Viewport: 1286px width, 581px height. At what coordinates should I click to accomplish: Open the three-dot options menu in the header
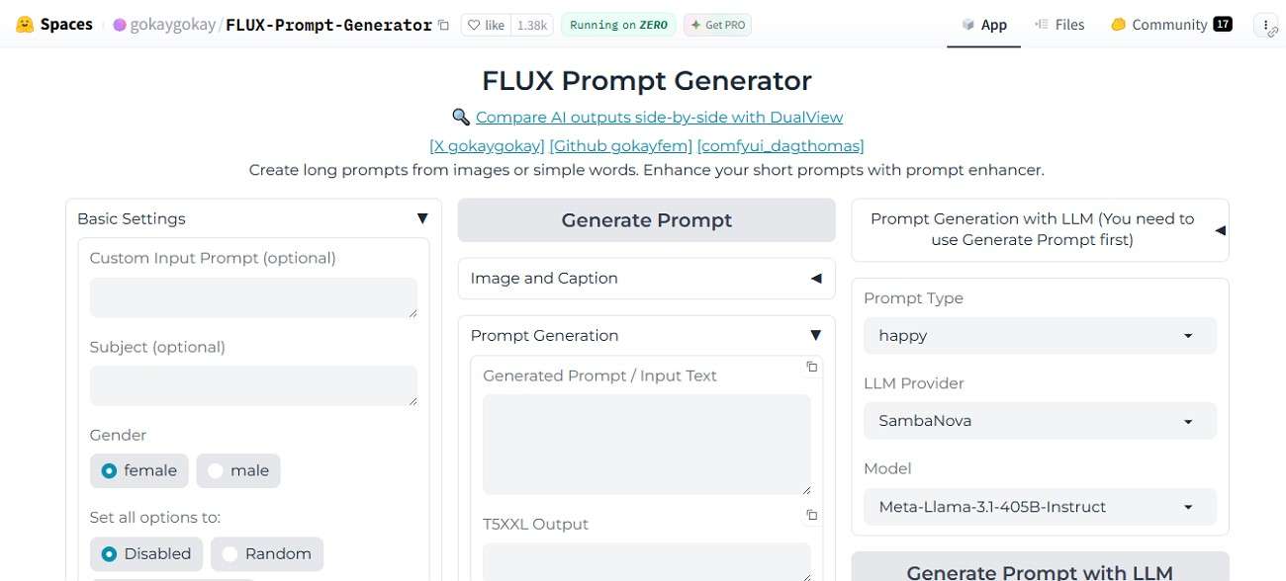click(1267, 25)
